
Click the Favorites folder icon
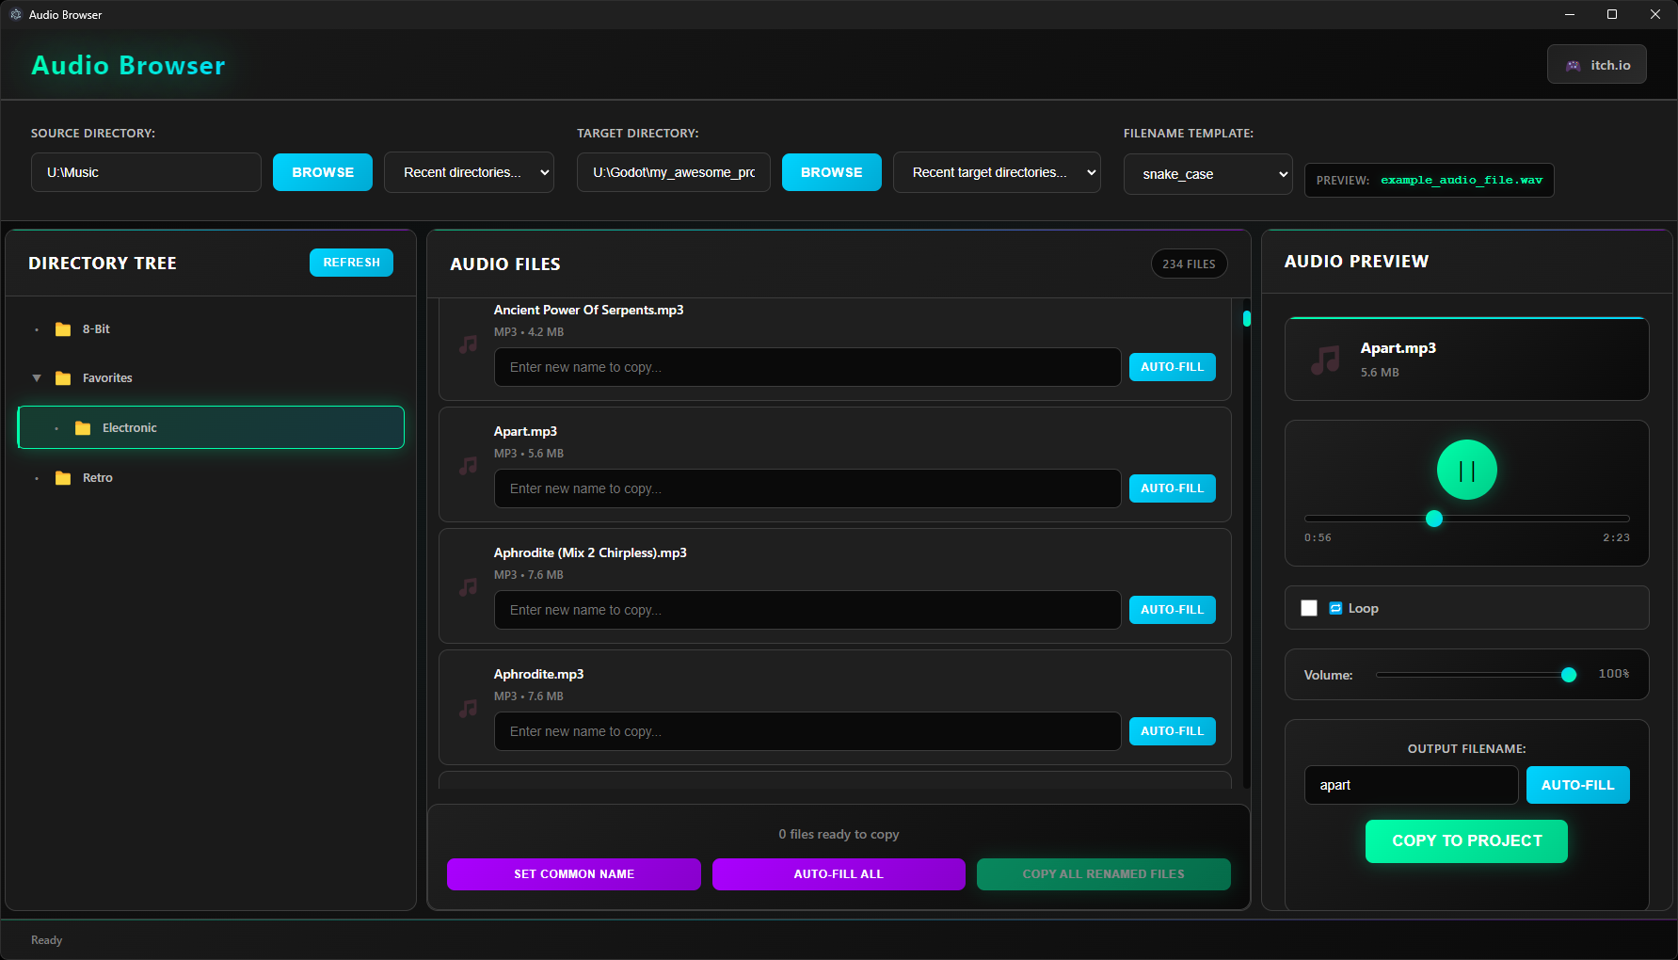(63, 378)
